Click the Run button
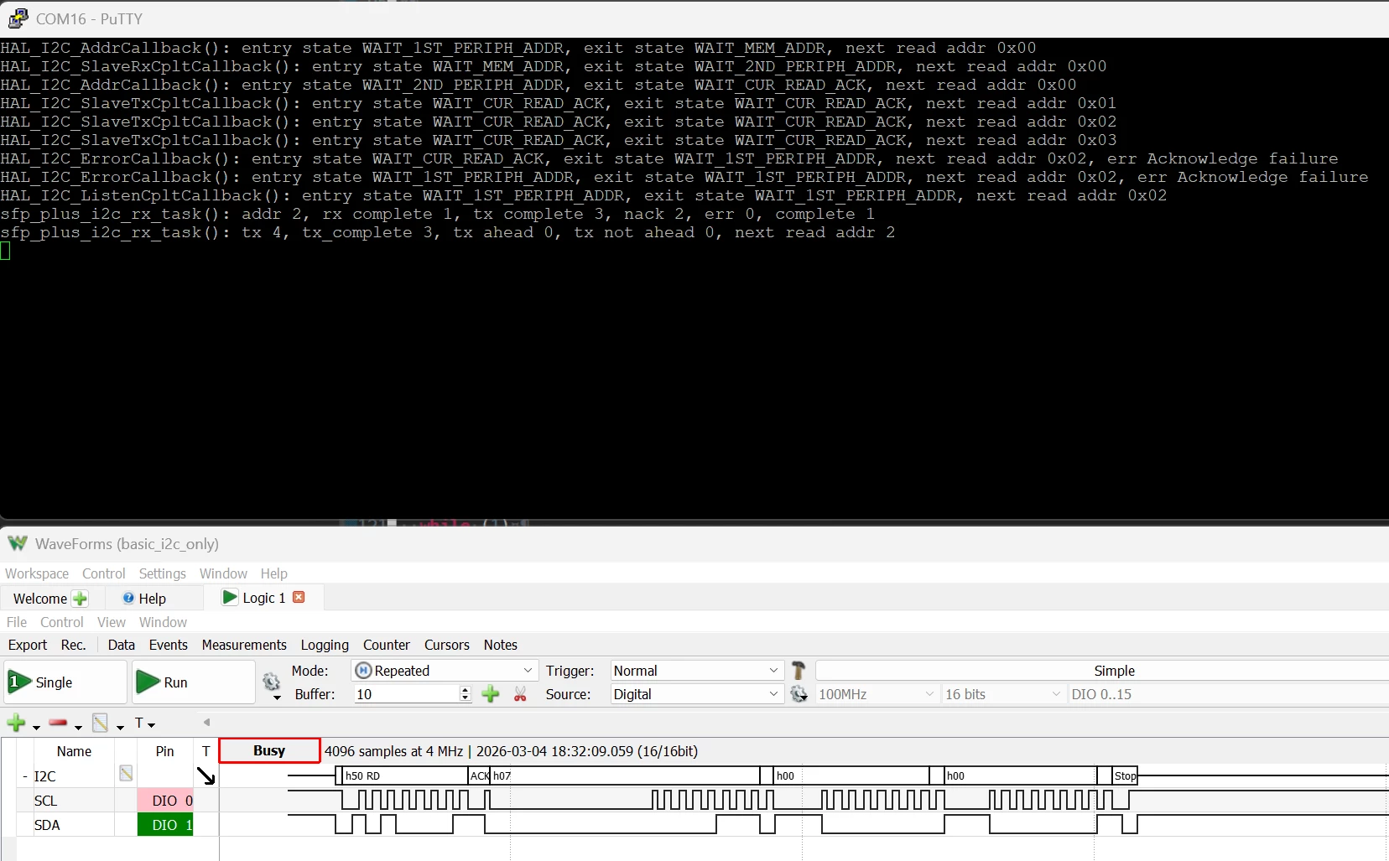 coord(193,682)
